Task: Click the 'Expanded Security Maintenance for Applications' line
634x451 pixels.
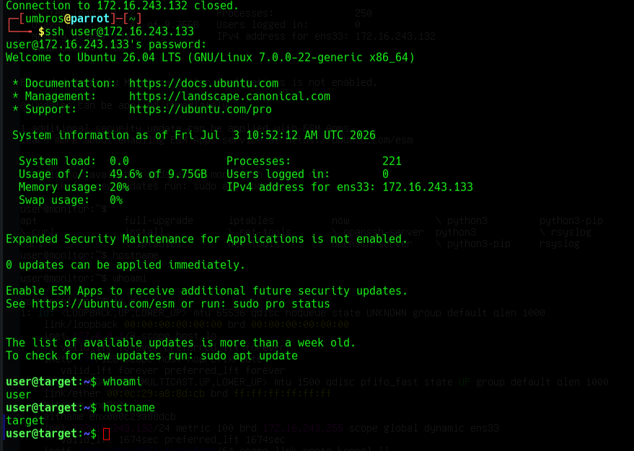Action: point(206,238)
